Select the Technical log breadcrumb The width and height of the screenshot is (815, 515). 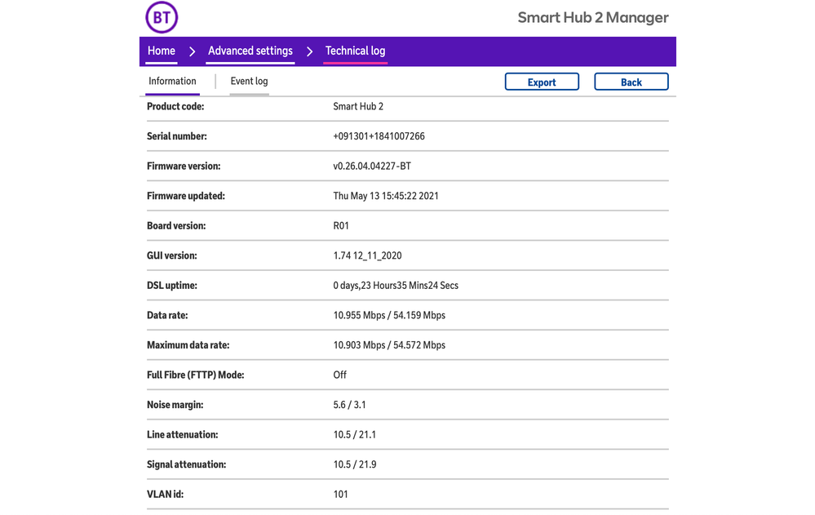coord(355,51)
